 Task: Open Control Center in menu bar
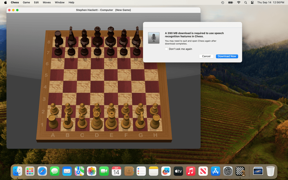[252, 3]
